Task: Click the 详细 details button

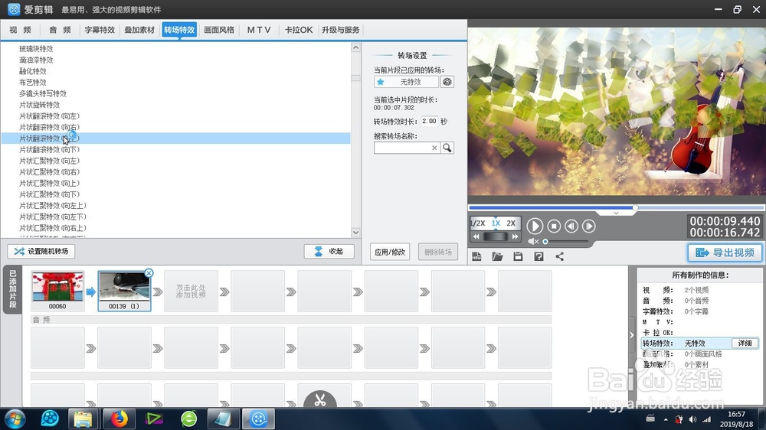Action: (745, 343)
